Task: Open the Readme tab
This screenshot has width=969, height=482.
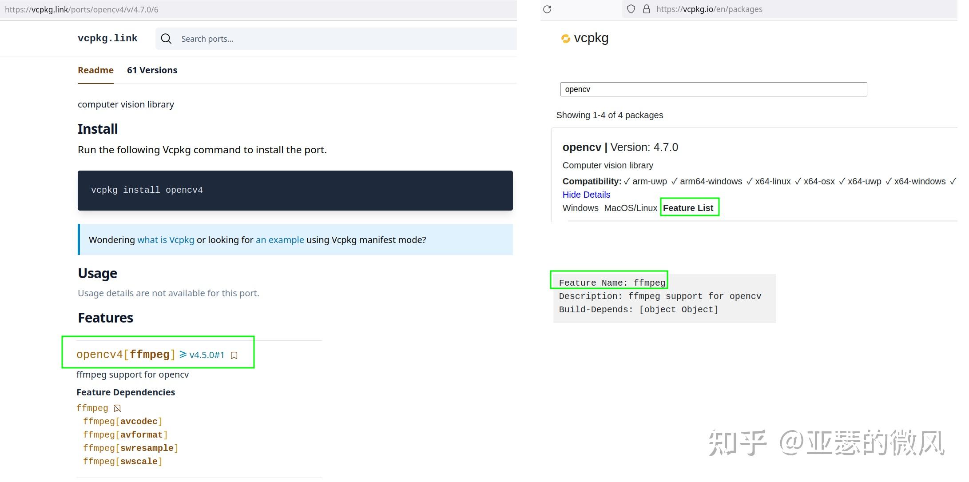Action: click(95, 70)
